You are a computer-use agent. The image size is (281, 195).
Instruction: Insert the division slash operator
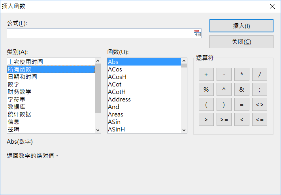259,75
